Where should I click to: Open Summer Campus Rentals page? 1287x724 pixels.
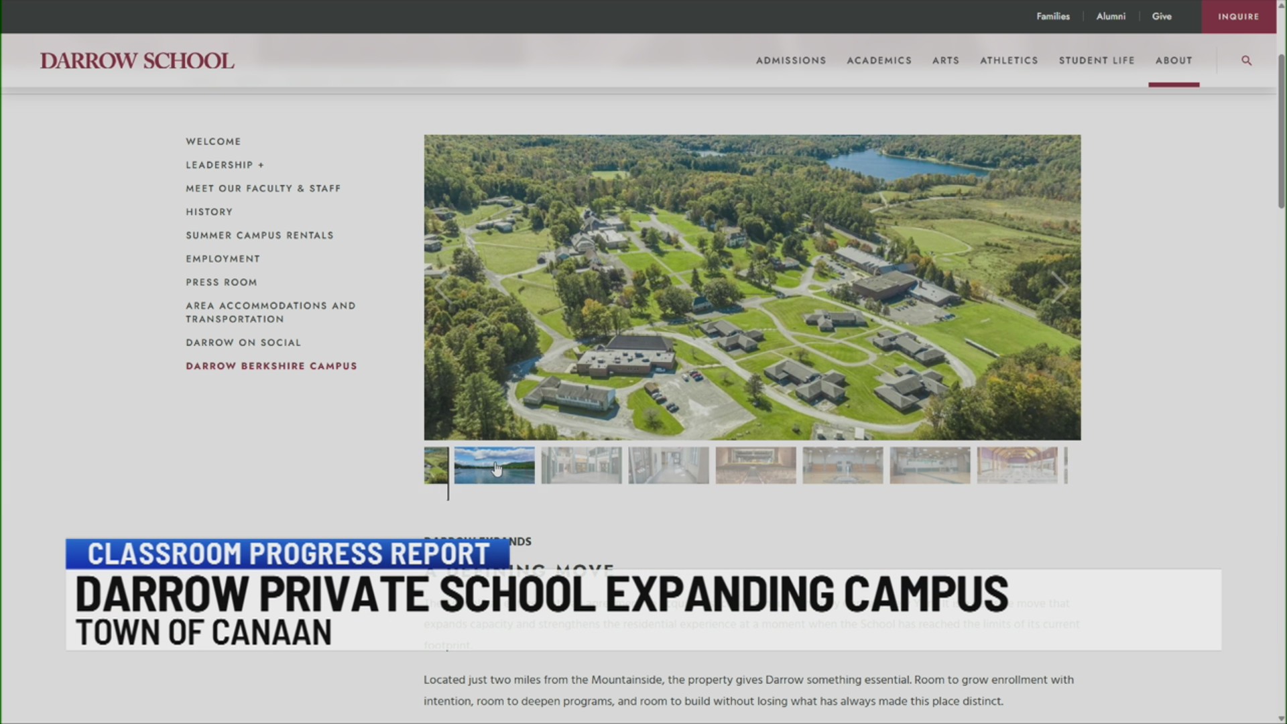pyautogui.click(x=259, y=235)
